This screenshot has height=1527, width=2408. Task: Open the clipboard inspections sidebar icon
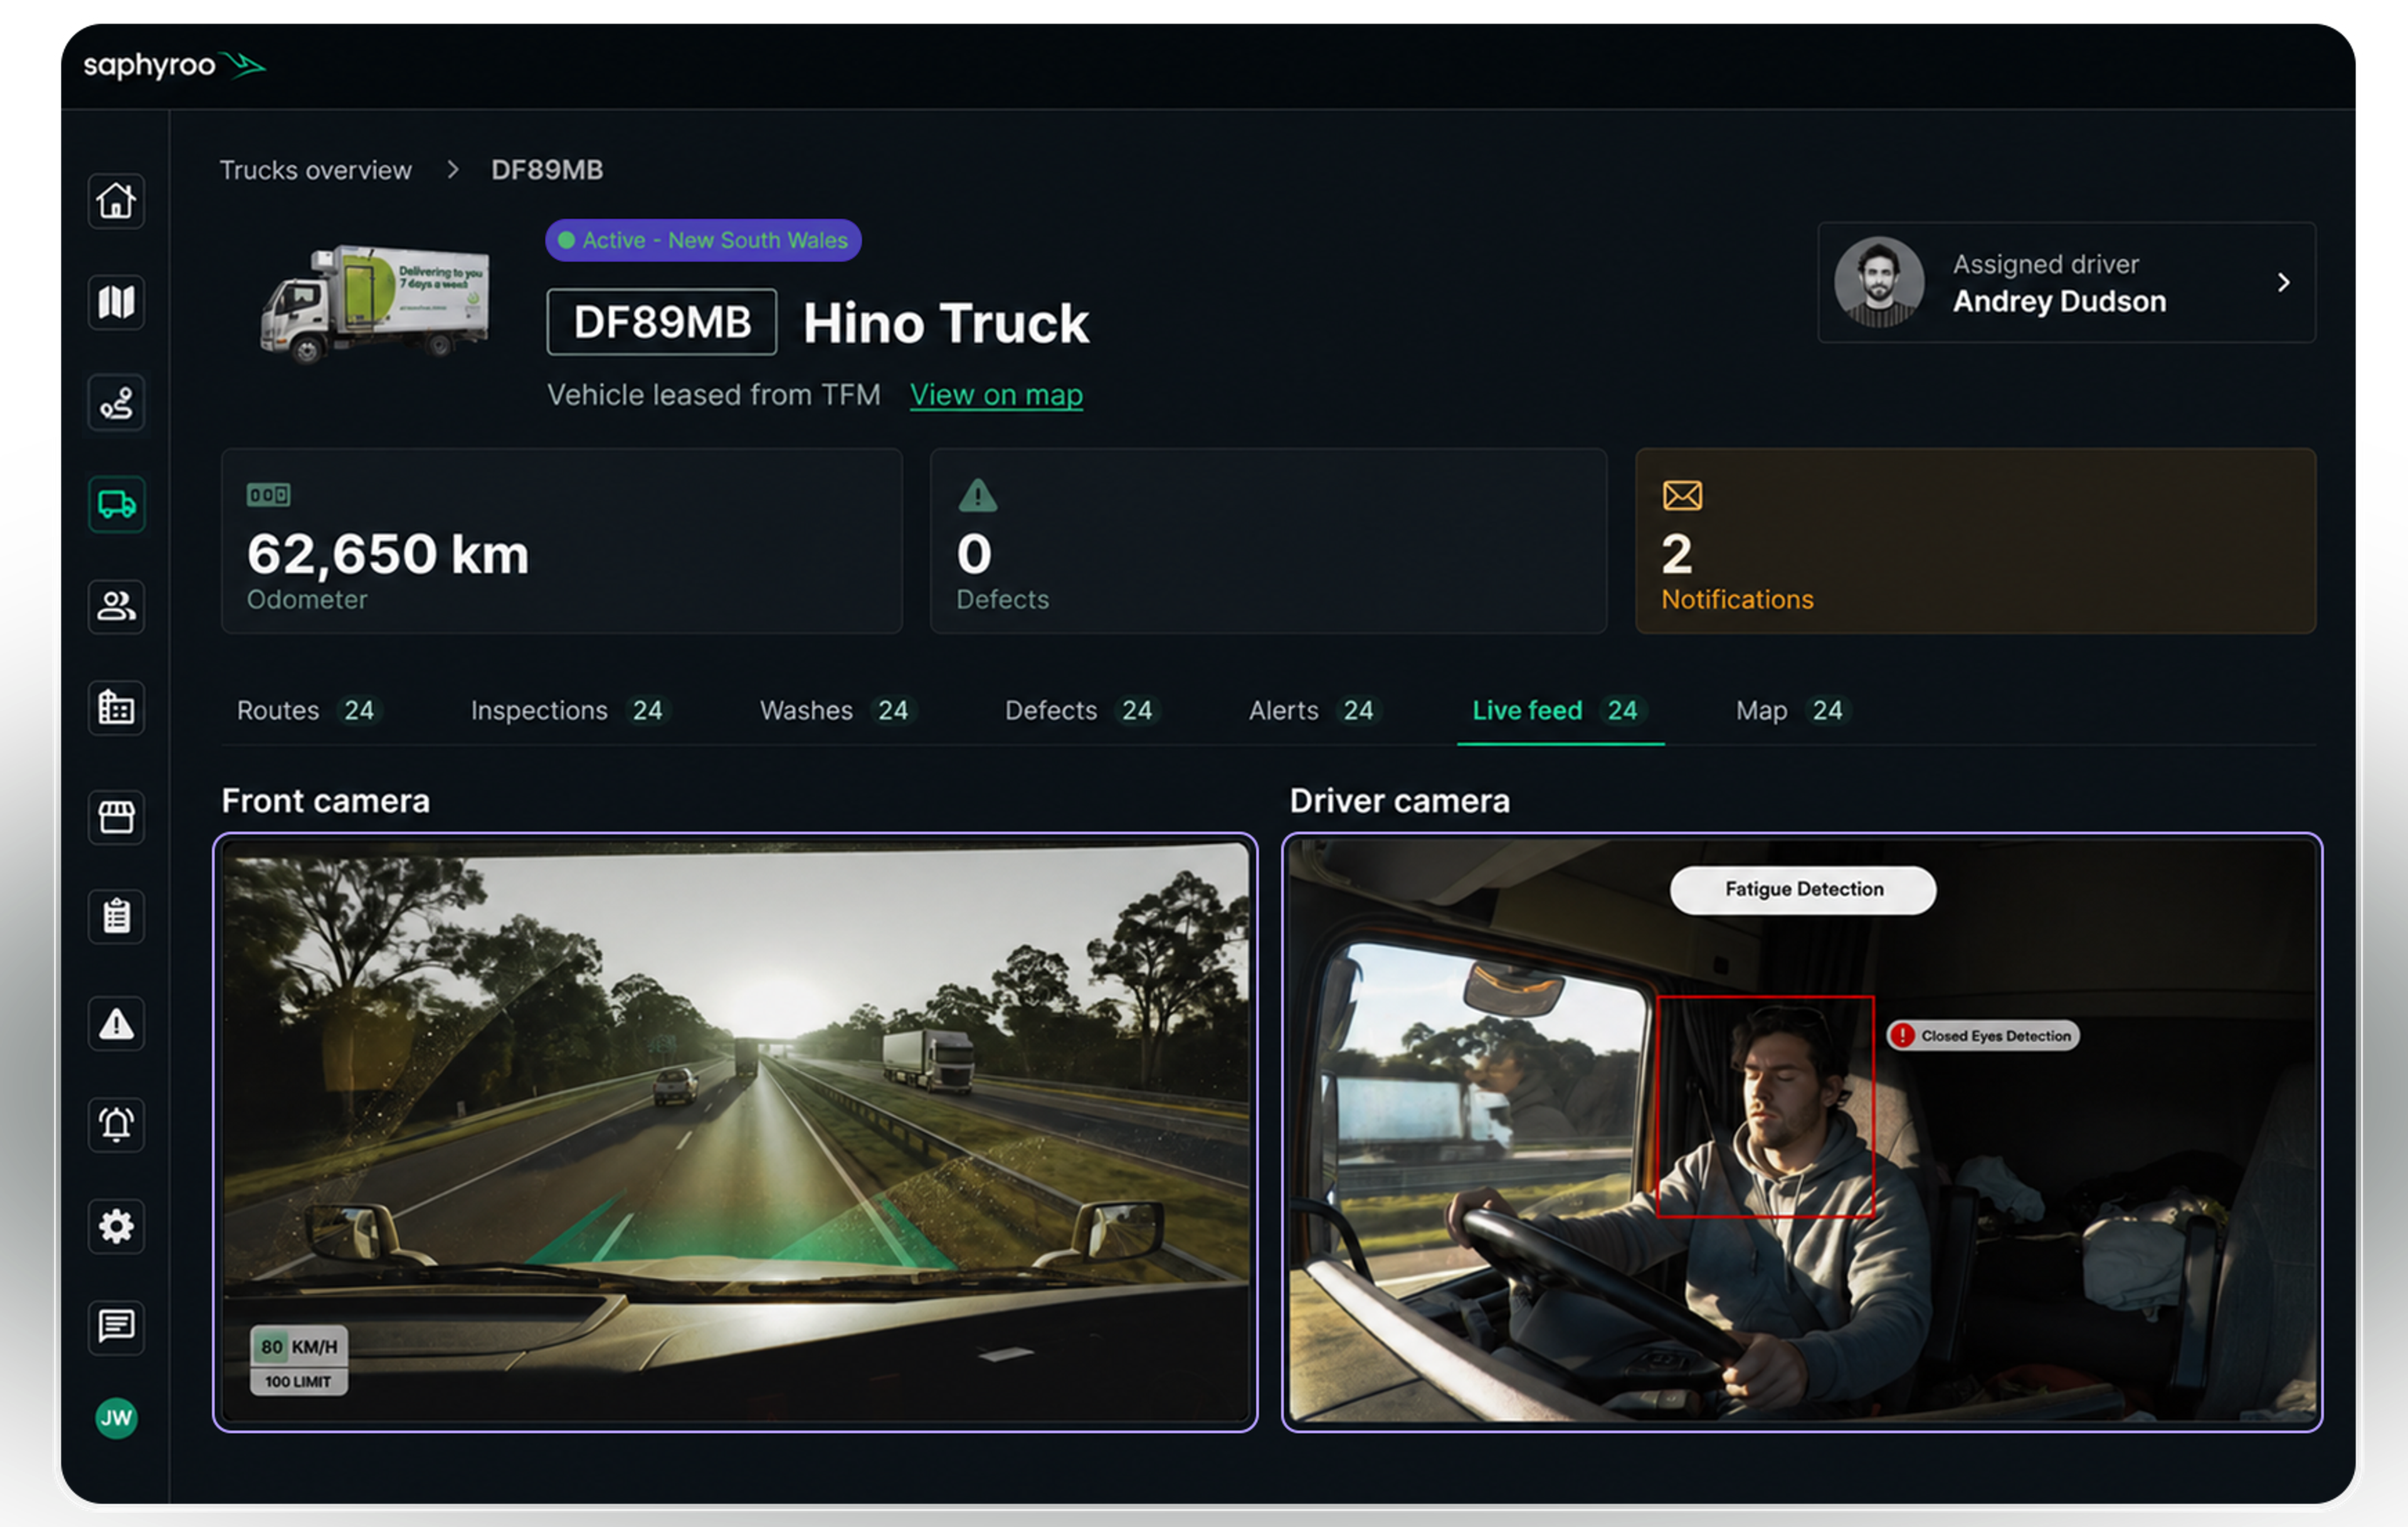(x=116, y=916)
